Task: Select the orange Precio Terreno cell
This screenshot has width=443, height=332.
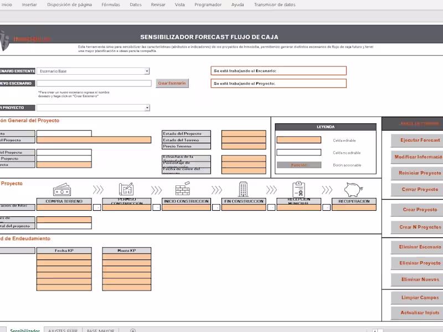Action: point(244,146)
